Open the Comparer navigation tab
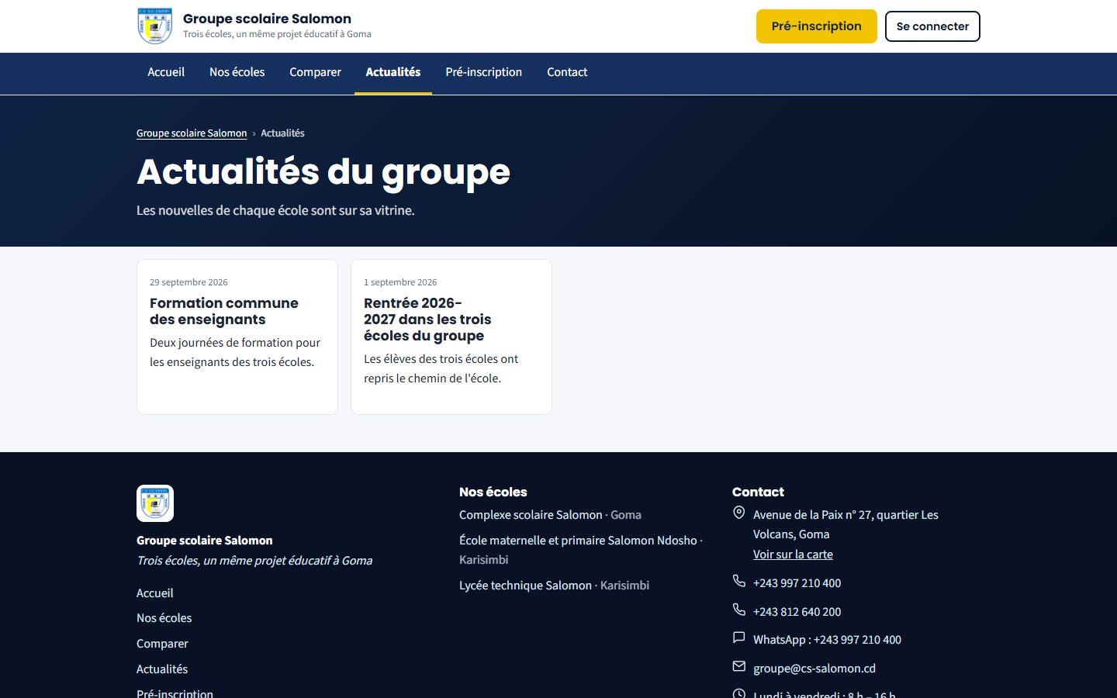 (x=316, y=72)
